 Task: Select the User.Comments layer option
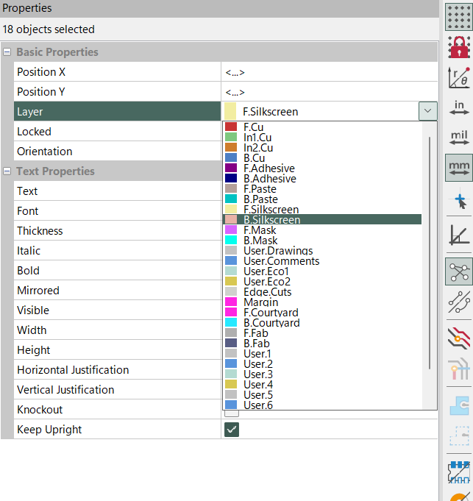pyautogui.click(x=281, y=261)
